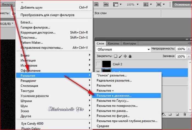
Task: Click the new adjustment layer icon
Action: coord(164,114)
